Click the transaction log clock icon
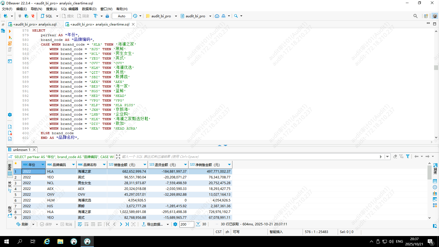 (x=135, y=16)
